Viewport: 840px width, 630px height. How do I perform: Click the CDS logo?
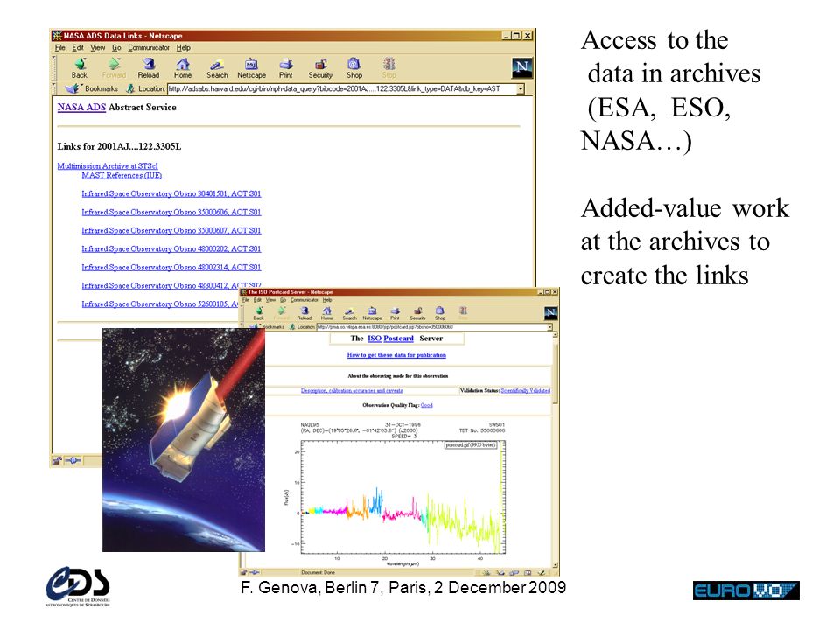[78, 586]
